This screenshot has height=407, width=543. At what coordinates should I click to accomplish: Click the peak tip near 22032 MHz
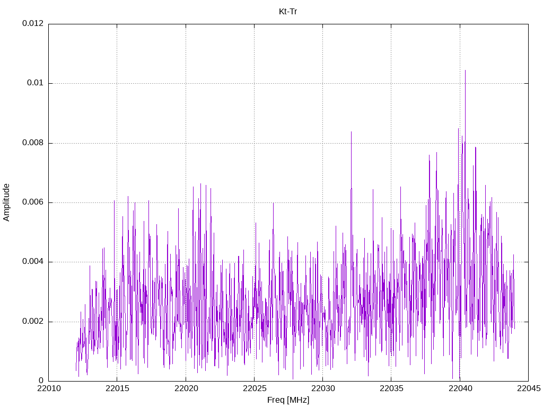pos(351,132)
